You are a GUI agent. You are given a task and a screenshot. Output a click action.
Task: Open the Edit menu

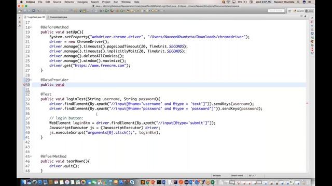click(48, 2)
